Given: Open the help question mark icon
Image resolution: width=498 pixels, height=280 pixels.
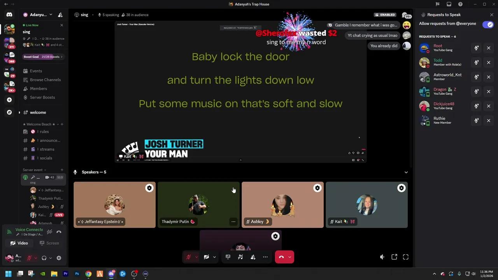Looking at the screenshot, I should [x=461, y=4].
